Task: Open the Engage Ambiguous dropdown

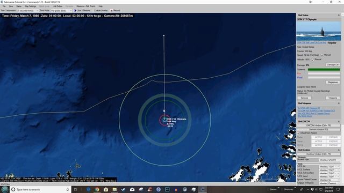Action: (x=329, y=183)
